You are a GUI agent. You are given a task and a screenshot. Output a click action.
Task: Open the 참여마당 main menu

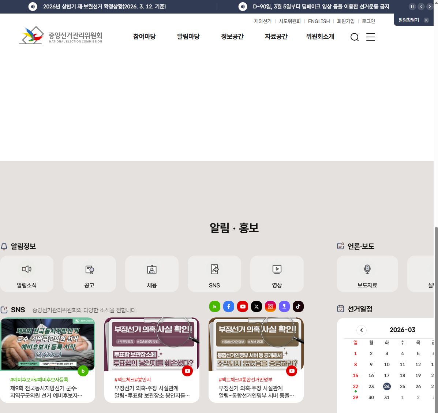(145, 36)
